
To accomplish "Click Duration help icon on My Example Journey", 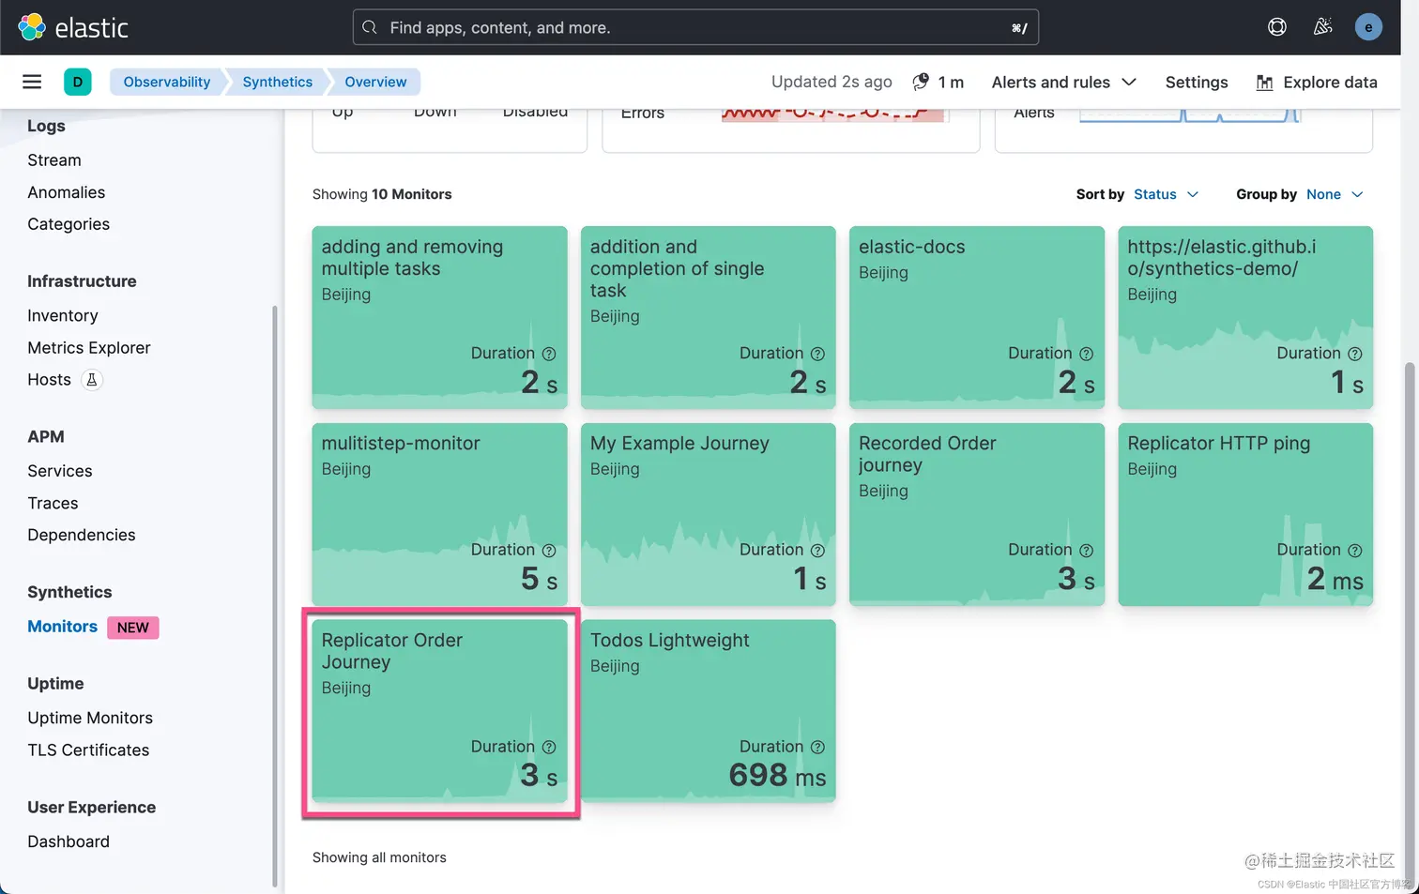I will (x=817, y=551).
